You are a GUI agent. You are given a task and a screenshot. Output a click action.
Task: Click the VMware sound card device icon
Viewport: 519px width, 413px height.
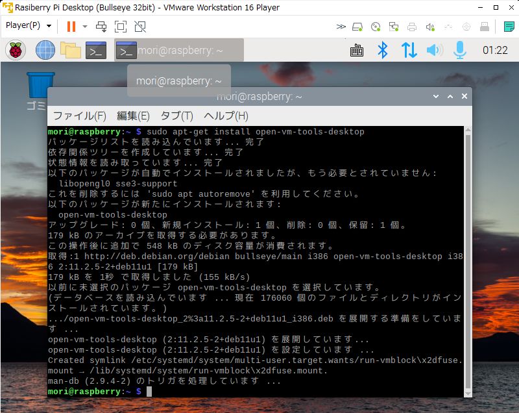coord(430,27)
